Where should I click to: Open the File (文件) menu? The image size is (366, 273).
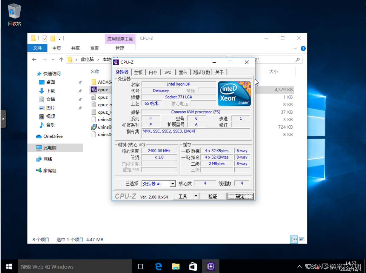(37, 48)
